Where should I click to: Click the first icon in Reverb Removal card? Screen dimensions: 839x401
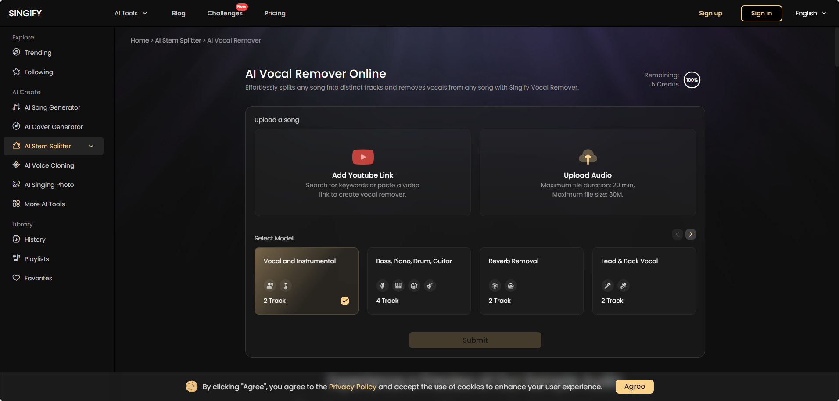[495, 286]
